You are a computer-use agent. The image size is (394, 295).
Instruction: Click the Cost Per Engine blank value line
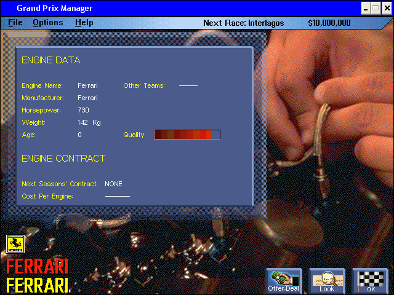coord(118,196)
